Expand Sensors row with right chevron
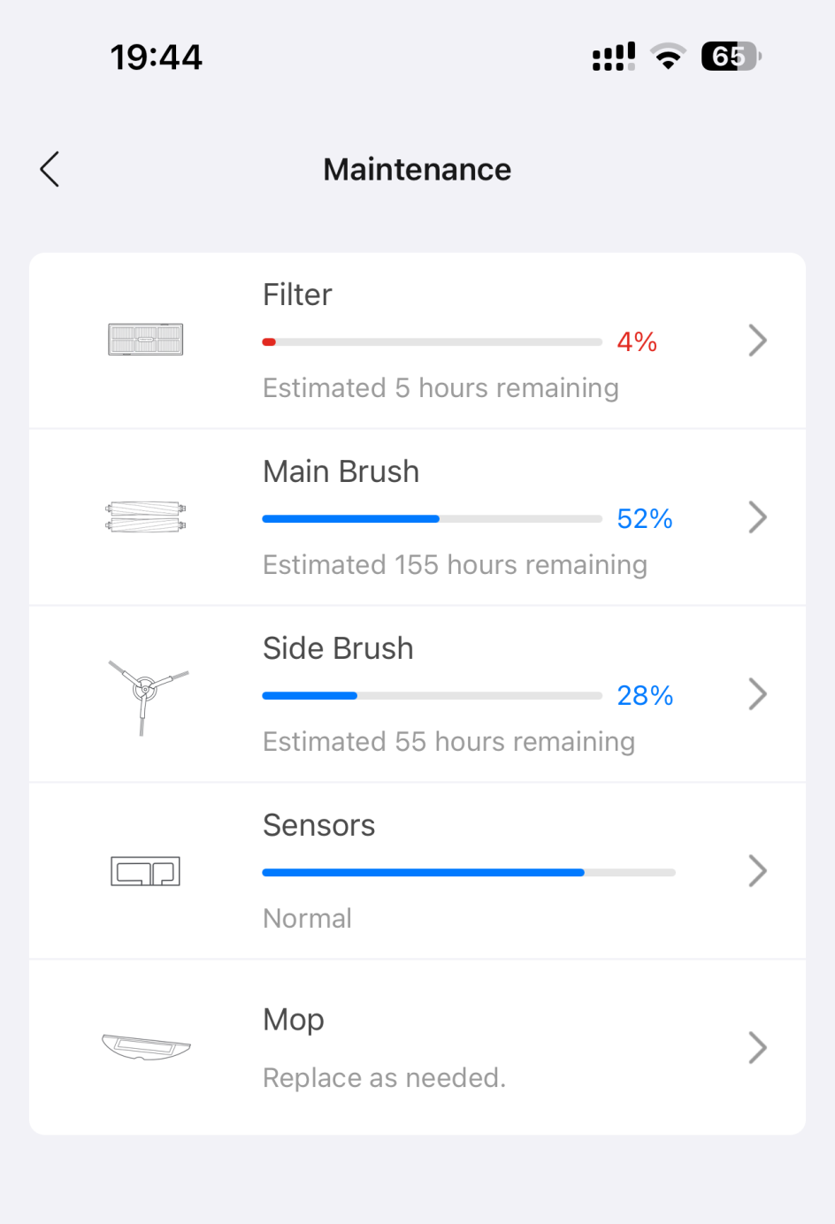835x1224 pixels. [757, 871]
